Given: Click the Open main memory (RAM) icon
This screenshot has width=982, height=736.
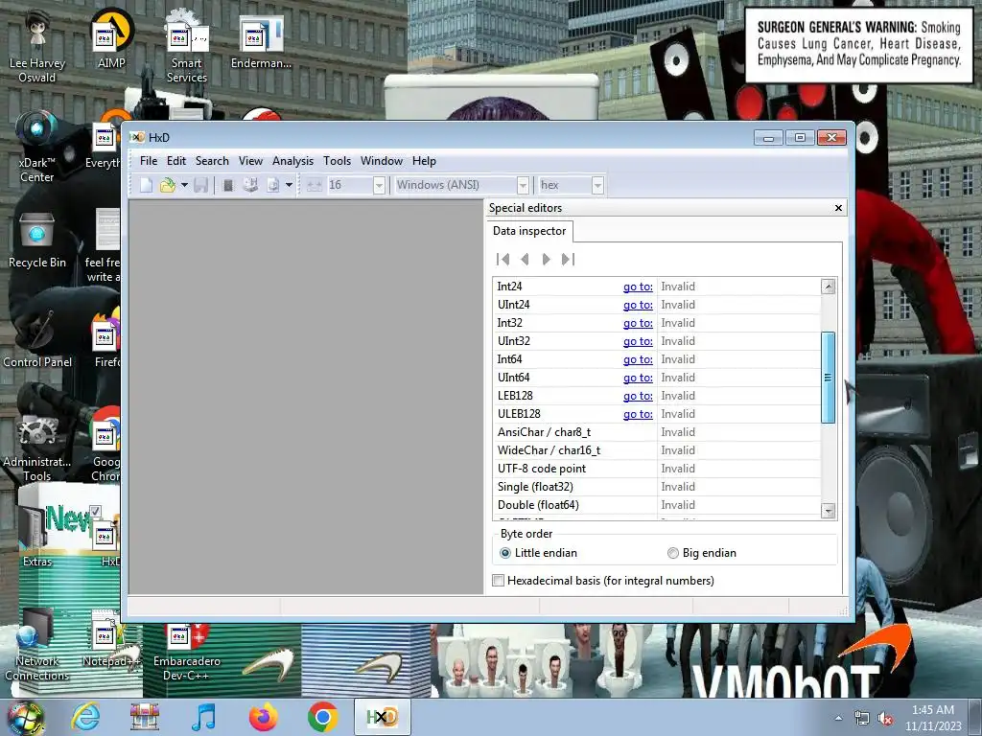Looking at the screenshot, I should 228,185.
